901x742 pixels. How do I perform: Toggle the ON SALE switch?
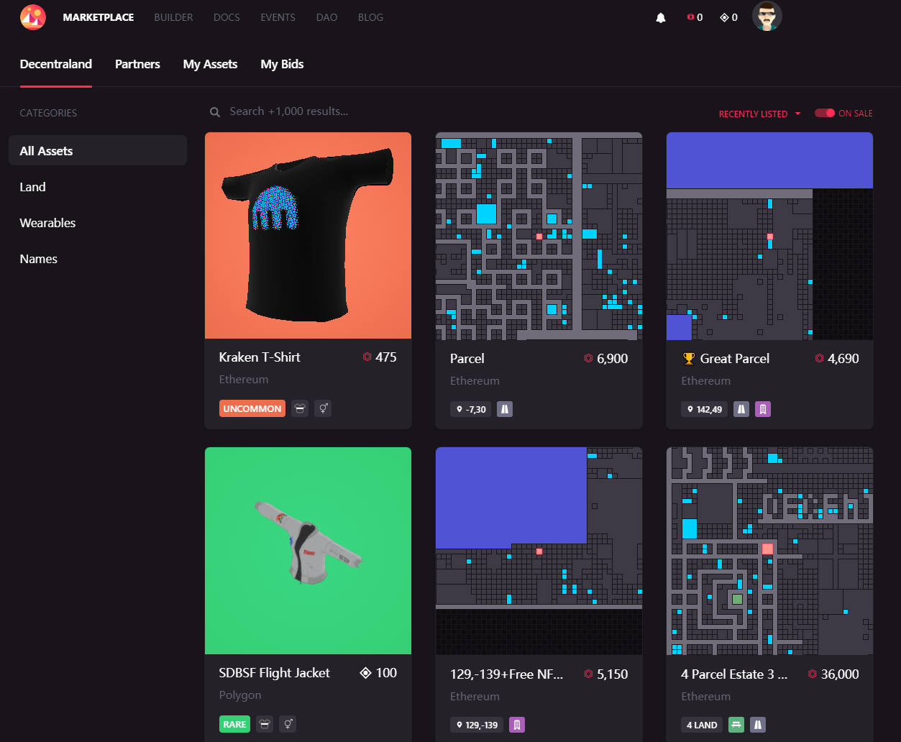[x=824, y=113]
